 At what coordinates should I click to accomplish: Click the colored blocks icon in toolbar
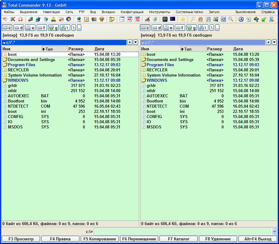[x=31, y=19]
